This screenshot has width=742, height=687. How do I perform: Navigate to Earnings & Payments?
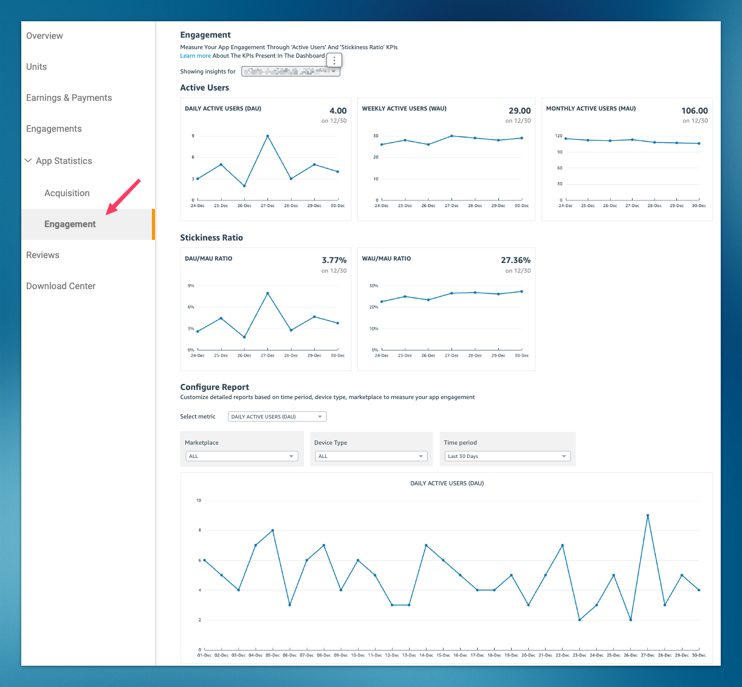point(69,98)
